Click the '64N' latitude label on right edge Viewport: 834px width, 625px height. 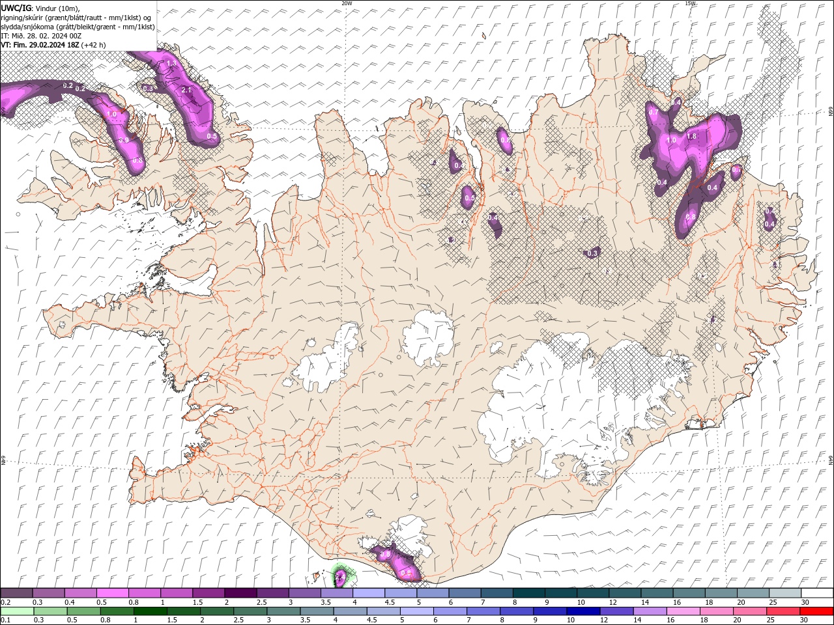[831, 460]
